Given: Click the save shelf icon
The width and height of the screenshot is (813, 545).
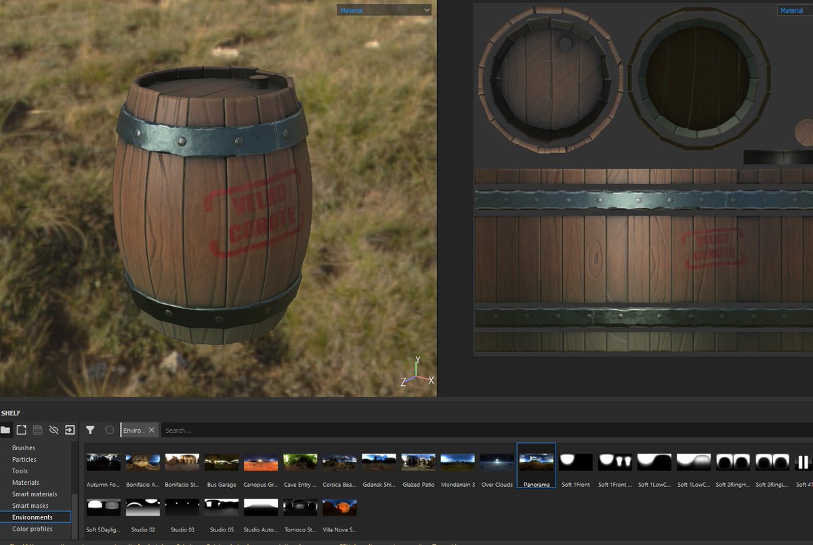Looking at the screenshot, I should pos(38,430).
